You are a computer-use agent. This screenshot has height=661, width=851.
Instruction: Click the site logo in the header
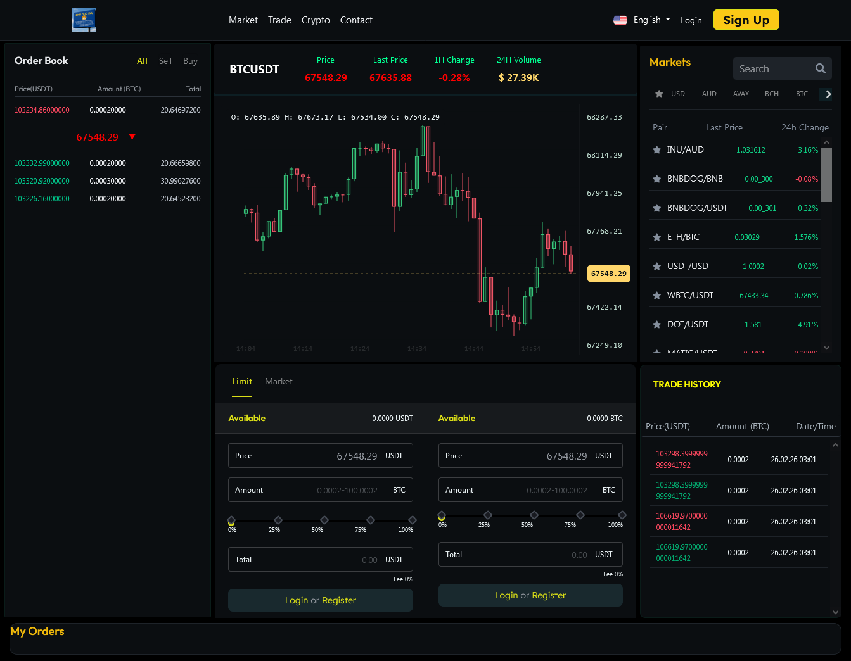(x=84, y=20)
